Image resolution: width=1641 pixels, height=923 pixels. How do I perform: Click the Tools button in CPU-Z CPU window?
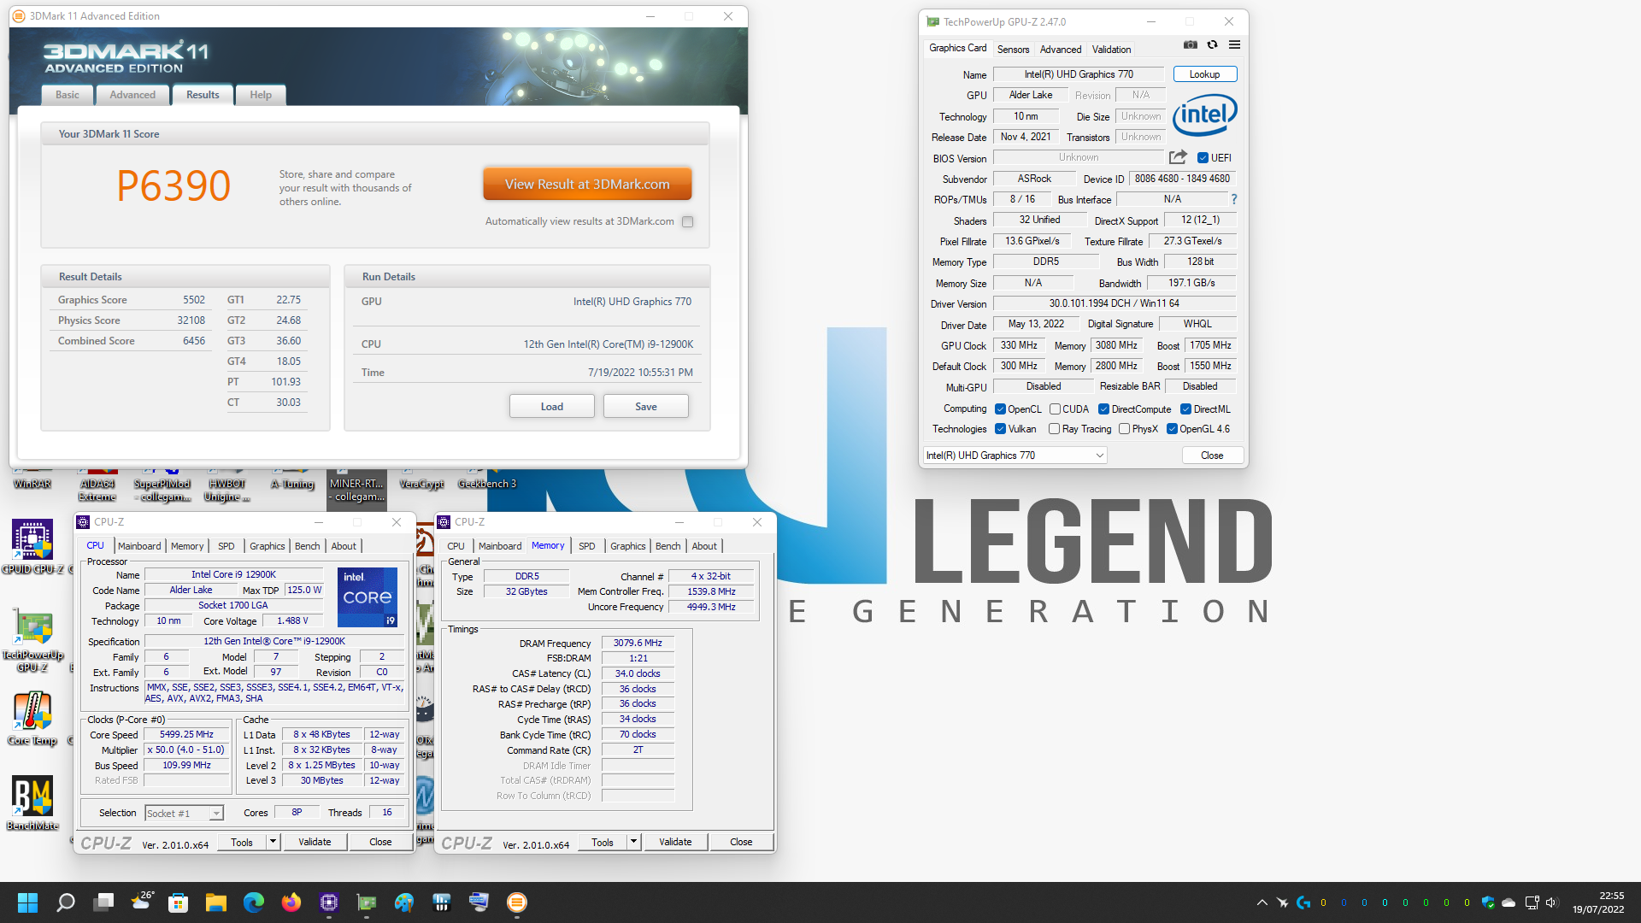pyautogui.click(x=242, y=843)
